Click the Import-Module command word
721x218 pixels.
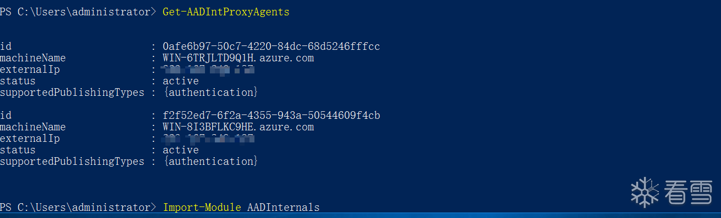(x=202, y=207)
